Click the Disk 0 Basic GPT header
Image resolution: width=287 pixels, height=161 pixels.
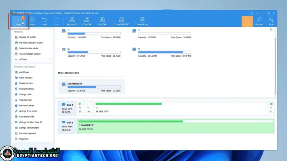pos(67,108)
